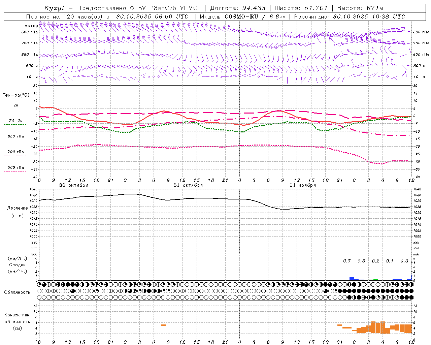This screenshot has width=431, height=345.
Task: Click the dash-dot "700 гПа" temperature legend line
Action: [15, 155]
